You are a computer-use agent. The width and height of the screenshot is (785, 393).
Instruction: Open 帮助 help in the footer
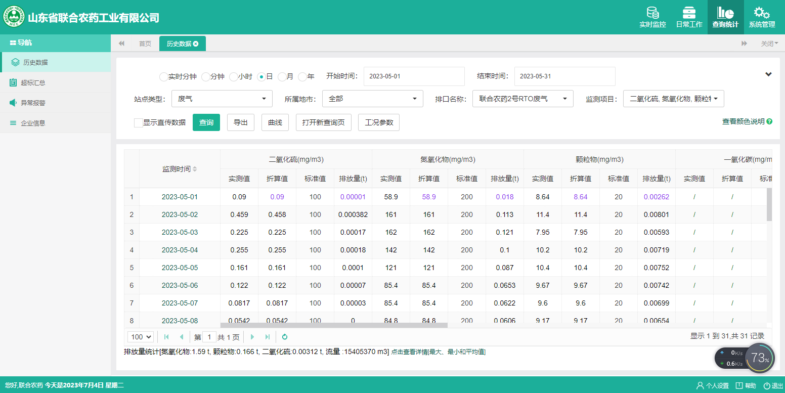point(746,385)
